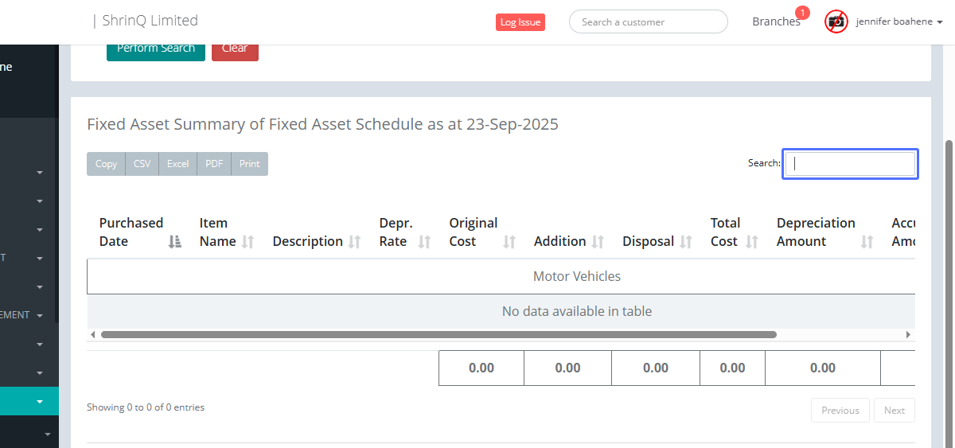This screenshot has height=448, width=955.
Task: Sort by Original Cost arrows
Action: click(509, 242)
